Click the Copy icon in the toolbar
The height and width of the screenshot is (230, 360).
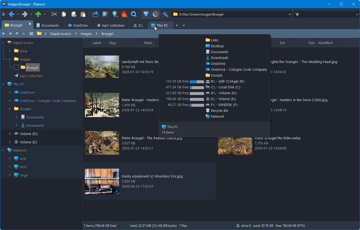tap(64, 14)
